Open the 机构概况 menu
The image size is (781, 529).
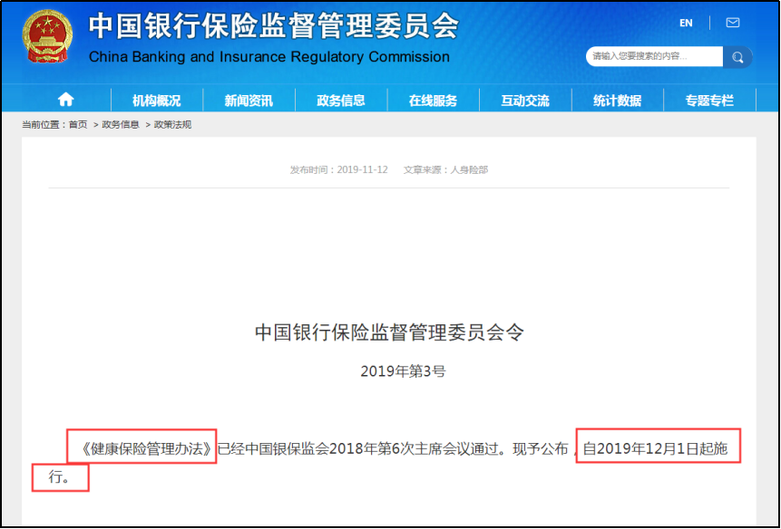156,101
